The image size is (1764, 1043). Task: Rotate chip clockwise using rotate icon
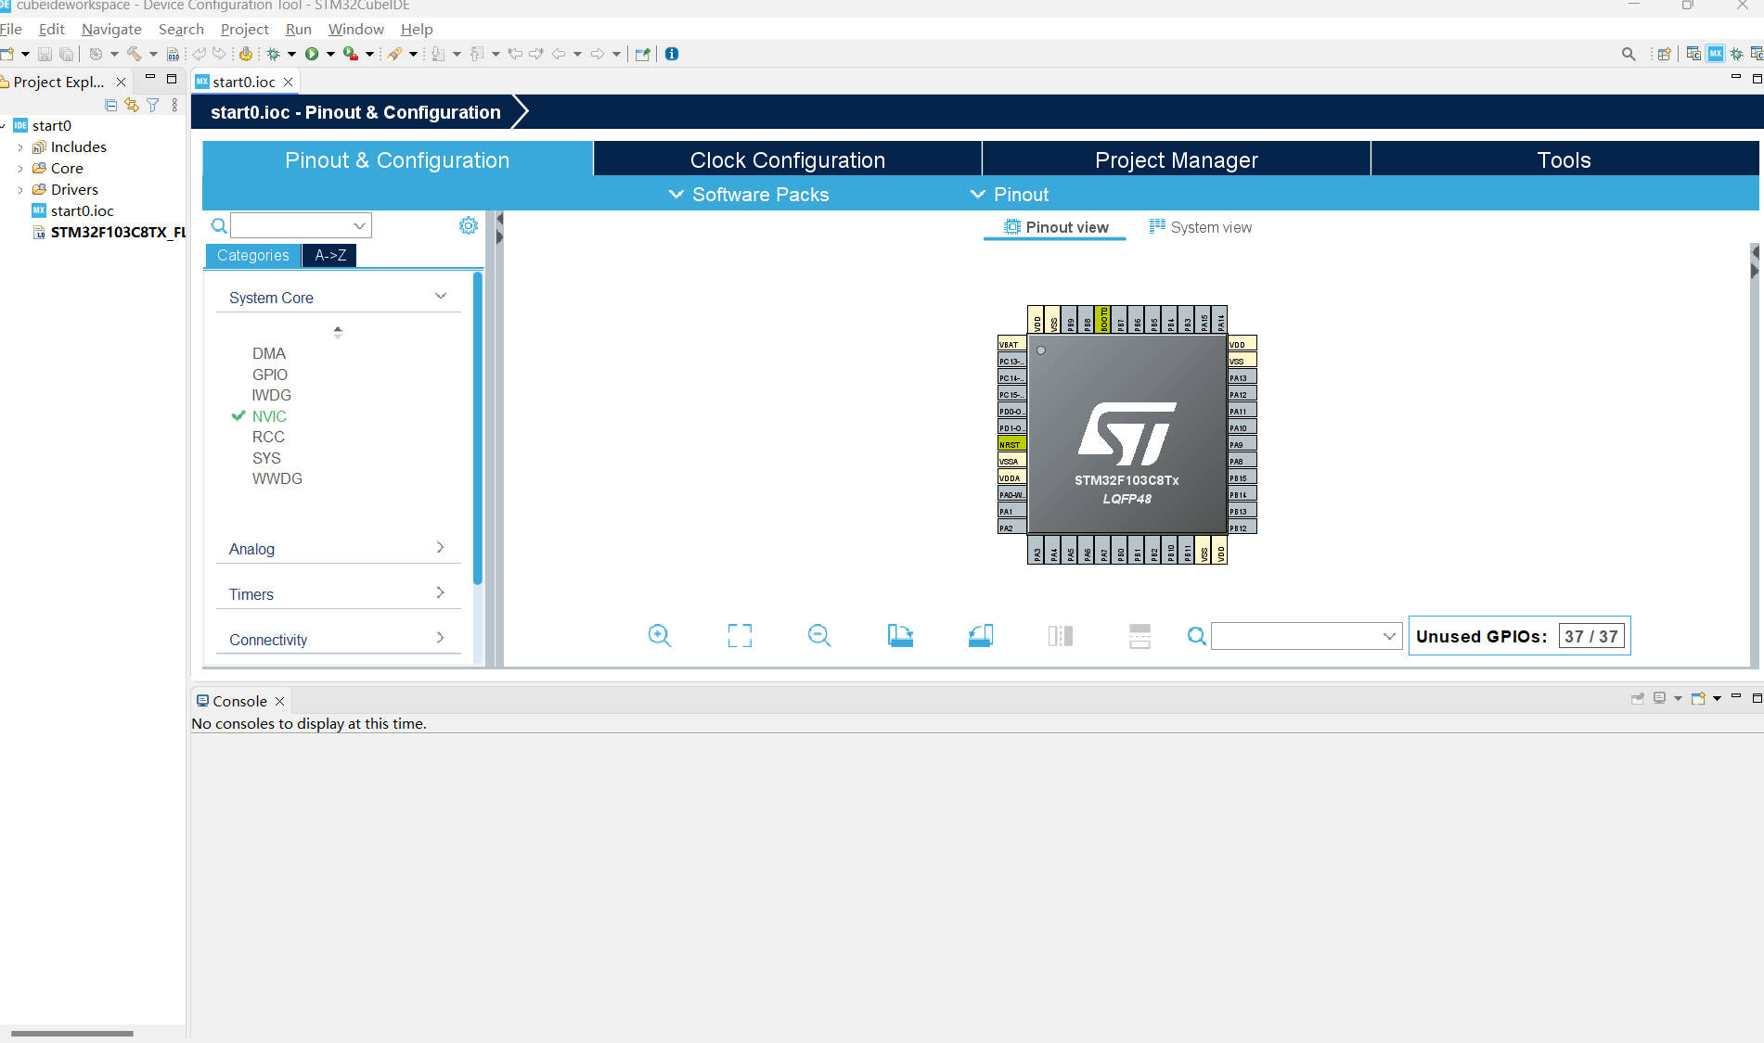coord(900,635)
